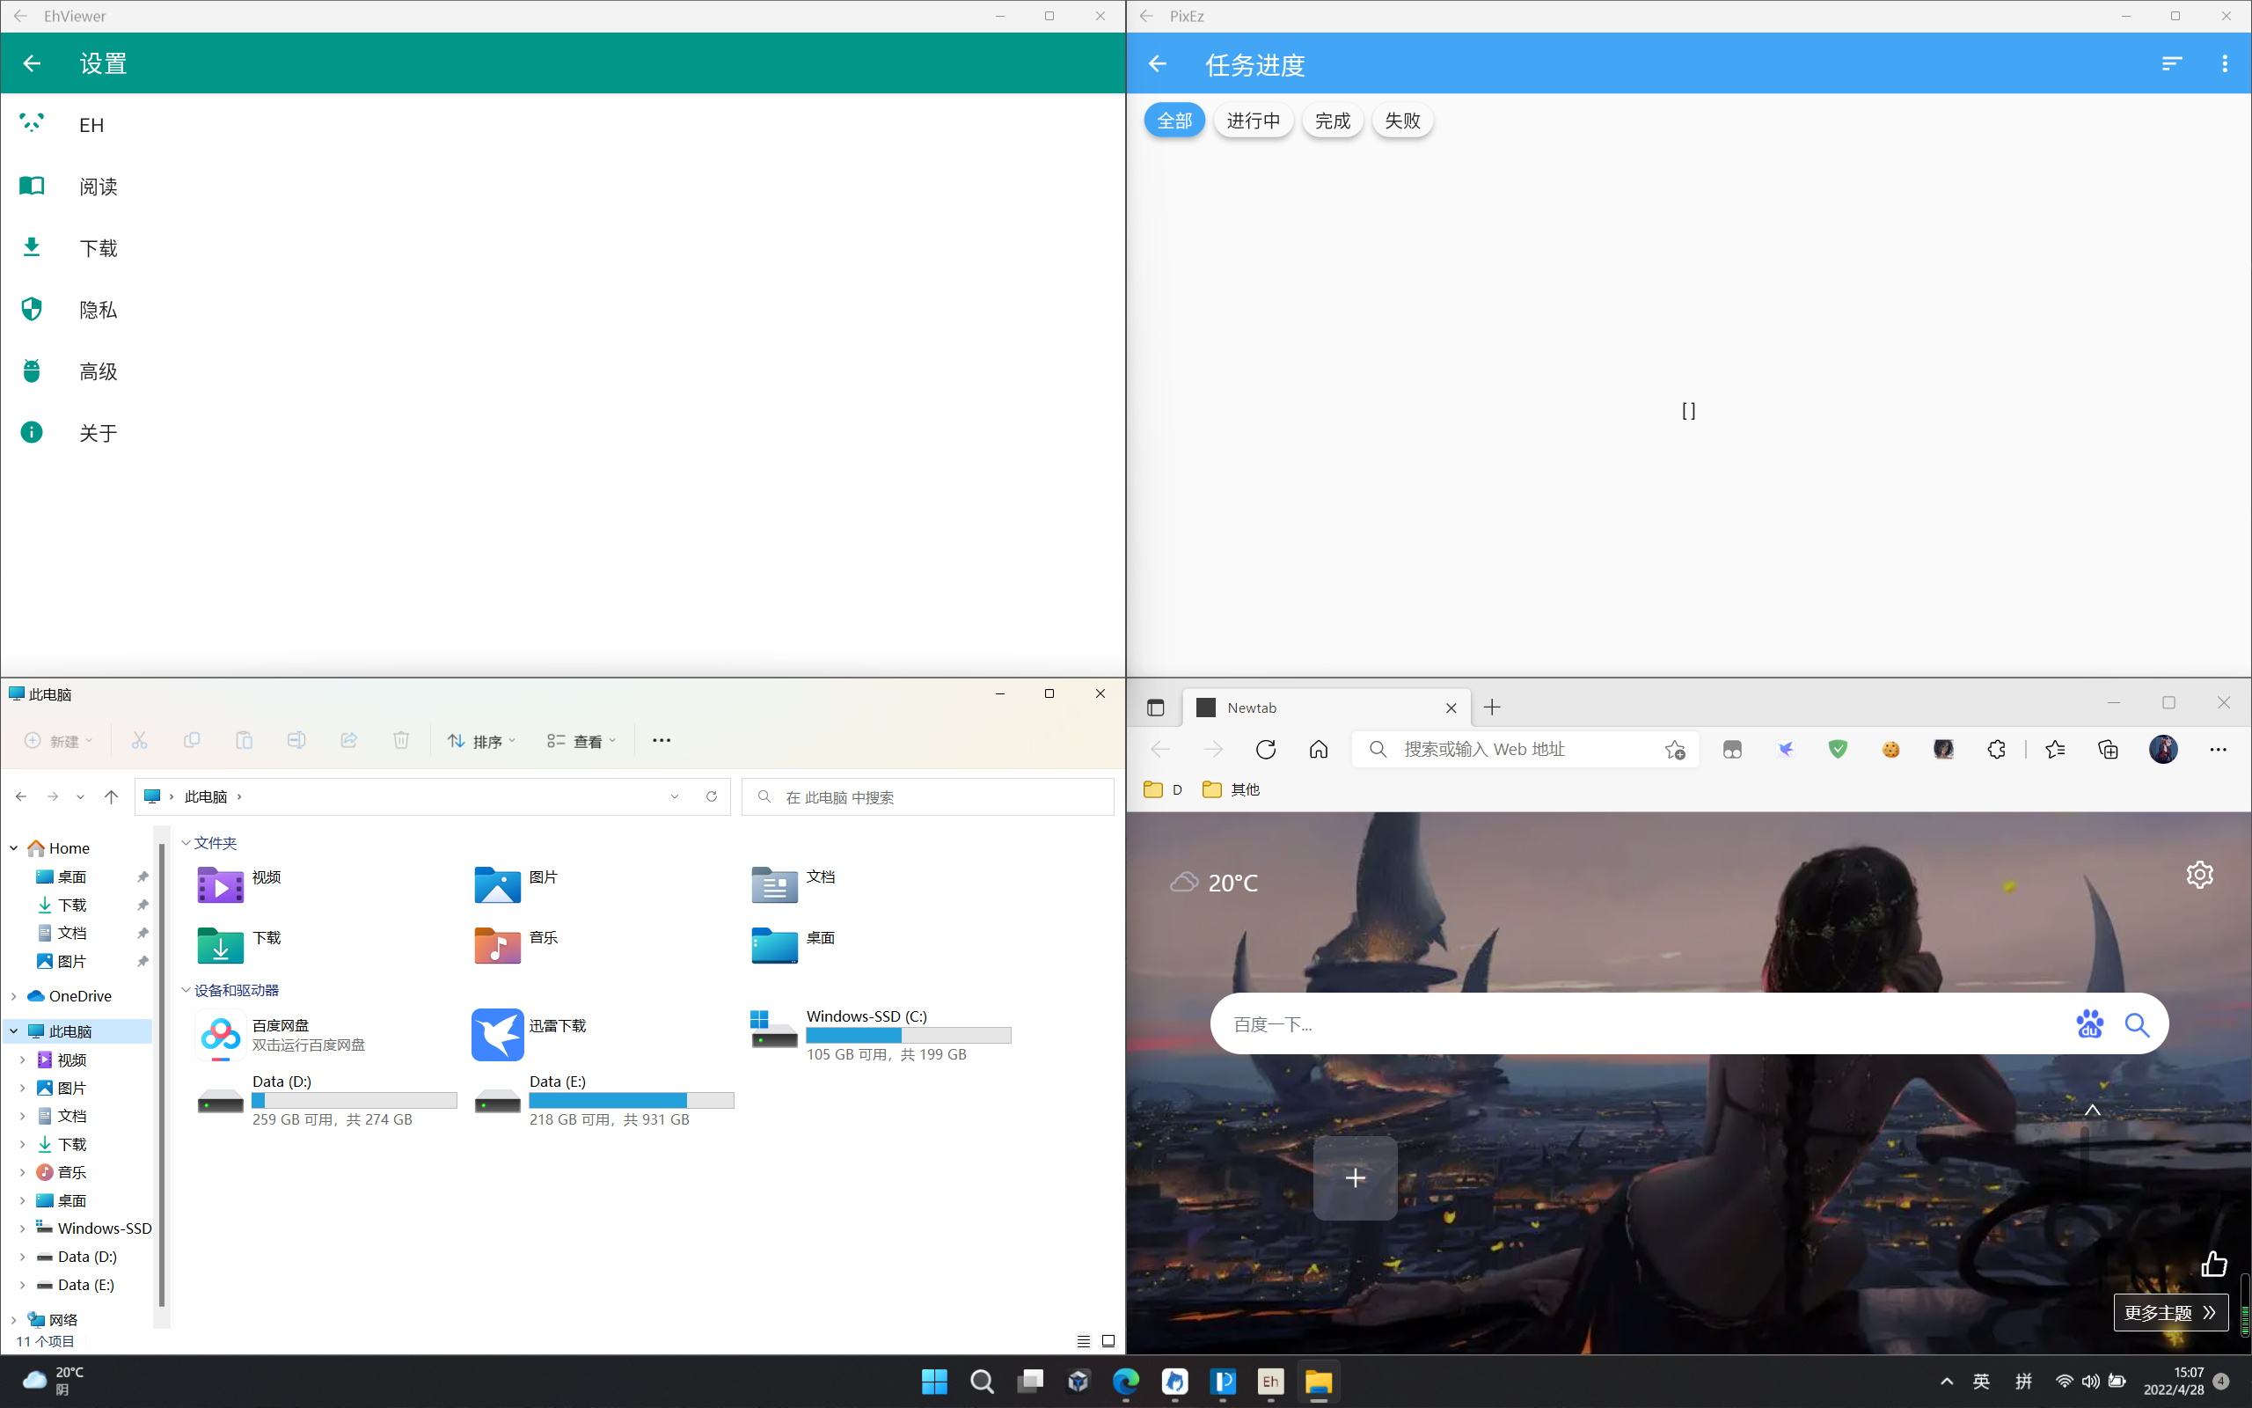Image resolution: width=2252 pixels, height=1408 pixels.
Task: Go back from PixEz 任务进度 page
Action: [x=1158, y=63]
